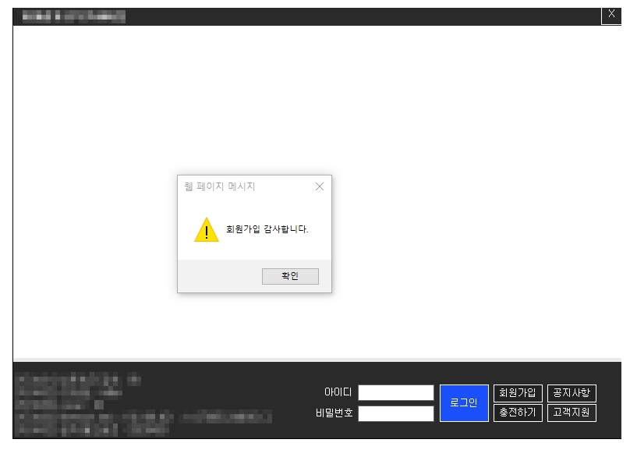The image size is (637, 450).
Task: Click the 아이디 label
Action: click(x=338, y=392)
